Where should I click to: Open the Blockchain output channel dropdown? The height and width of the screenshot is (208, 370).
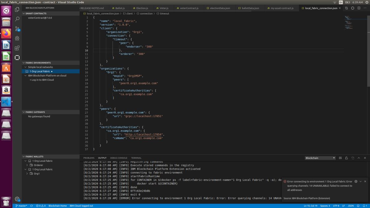pos(320,158)
